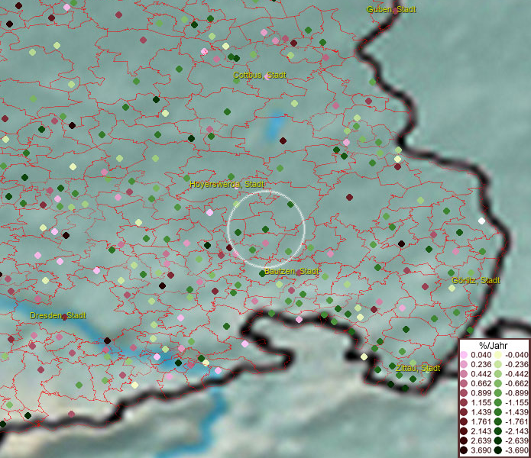Click the legend value 2.639
Image resolution: width=531 pixels, height=458 pixels.
[x=481, y=440]
